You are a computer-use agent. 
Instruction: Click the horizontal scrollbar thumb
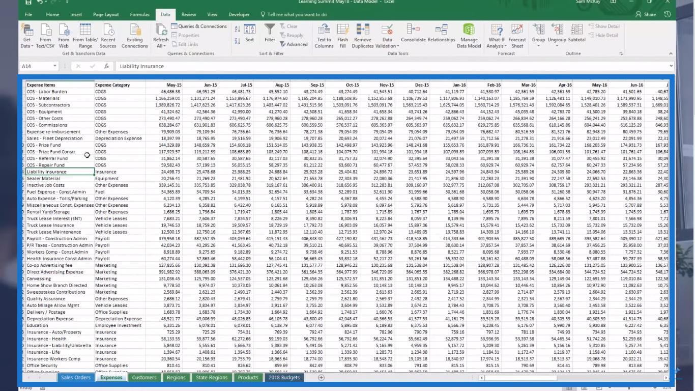click(522, 378)
